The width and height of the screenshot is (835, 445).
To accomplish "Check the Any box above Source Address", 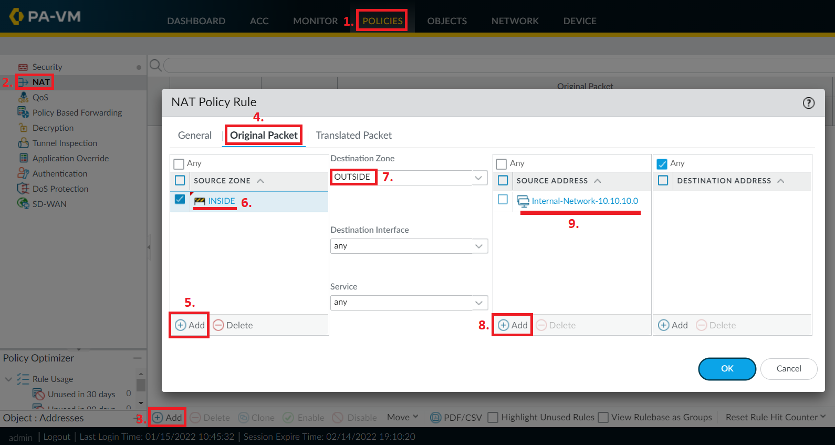I will click(502, 164).
